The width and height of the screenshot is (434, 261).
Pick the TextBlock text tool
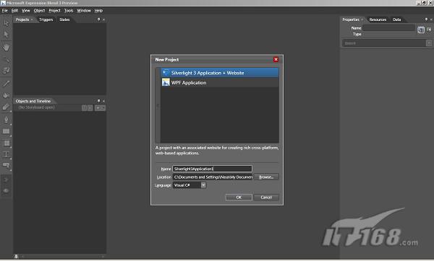[6, 154]
